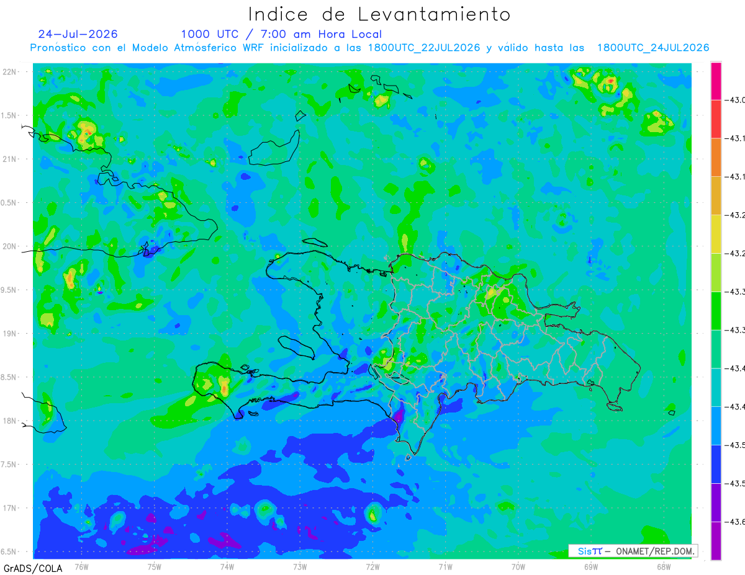Click the '9.5N' latitude label
This screenshot has height=575, width=745.
point(9,290)
